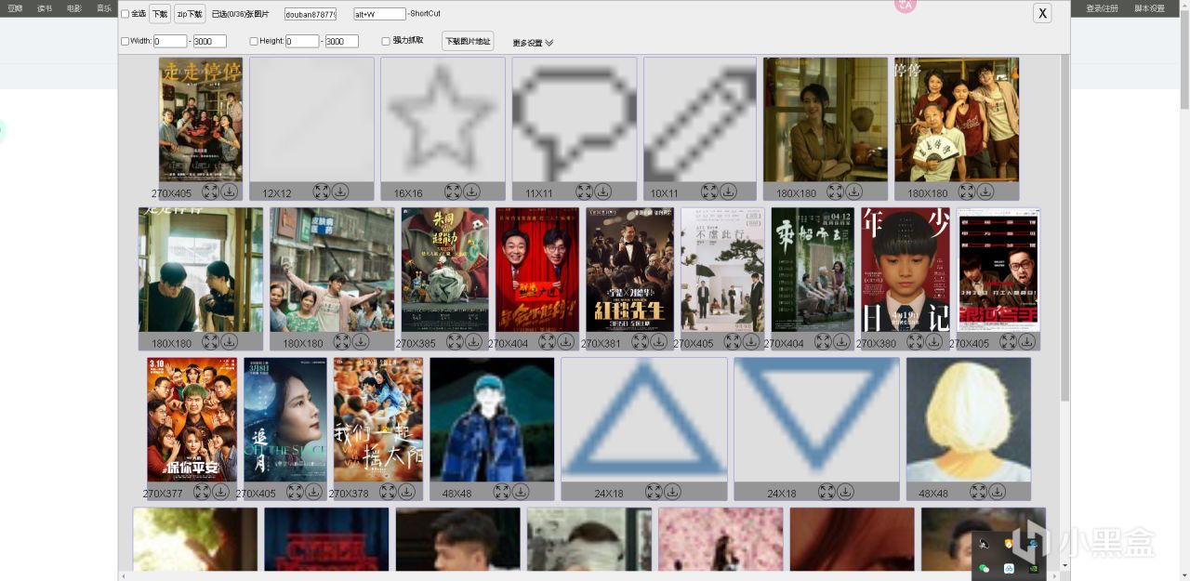Expand the pixelated blue figure 48X48 image
This screenshot has height=581, width=1190.
coord(501,492)
